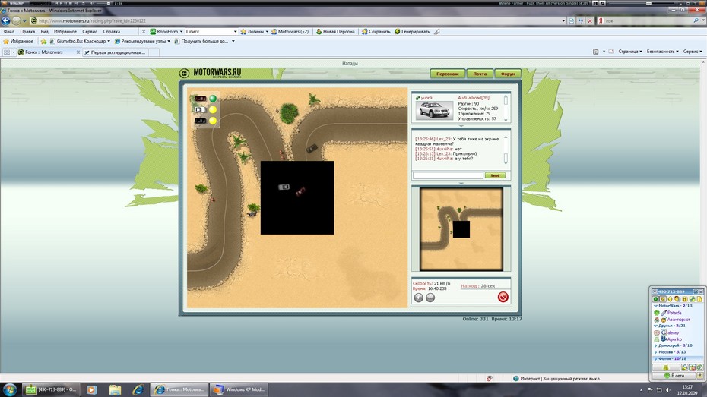
Task: Collapse the car info panel arrow
Action: click(x=461, y=125)
